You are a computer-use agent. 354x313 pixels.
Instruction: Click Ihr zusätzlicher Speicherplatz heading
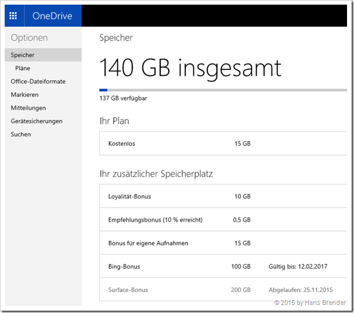(x=156, y=174)
